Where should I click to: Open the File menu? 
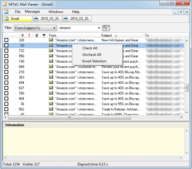(x=18, y=12)
